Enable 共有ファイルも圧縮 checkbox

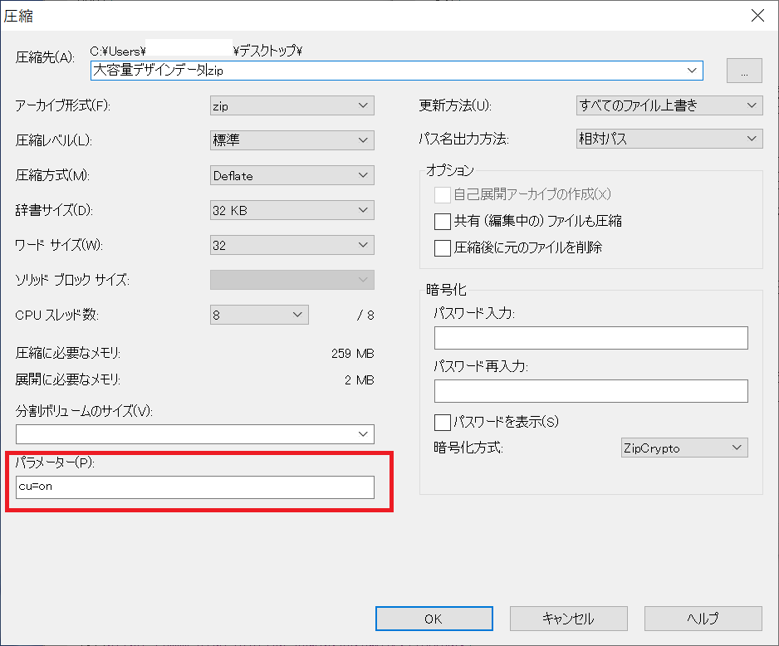(442, 222)
